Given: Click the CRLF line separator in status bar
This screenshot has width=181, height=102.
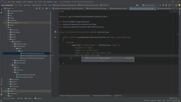Looking at the screenshot, I should [163, 101].
